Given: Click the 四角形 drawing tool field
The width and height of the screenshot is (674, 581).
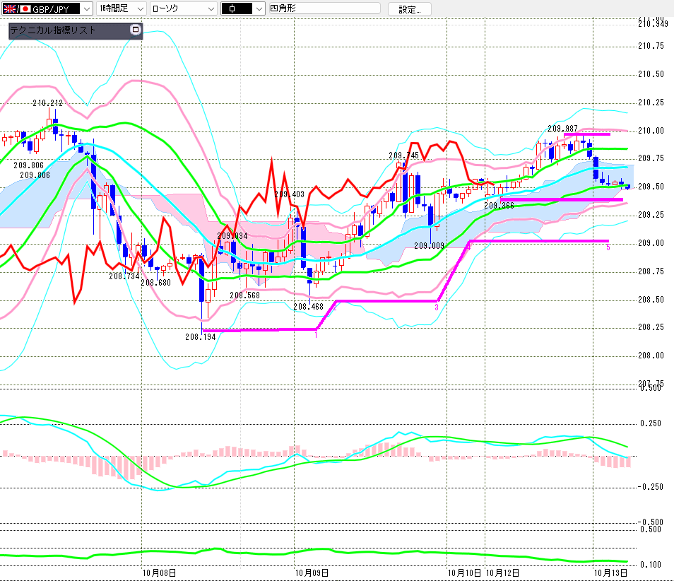Looking at the screenshot, I should click(324, 8).
